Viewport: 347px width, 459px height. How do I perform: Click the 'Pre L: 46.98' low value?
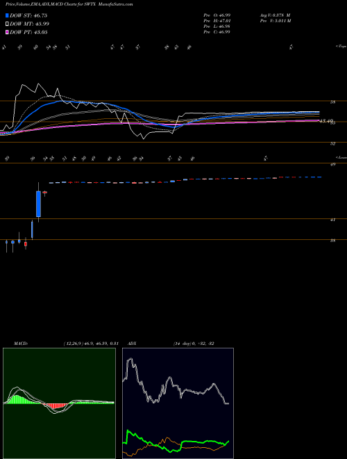point(217,26)
